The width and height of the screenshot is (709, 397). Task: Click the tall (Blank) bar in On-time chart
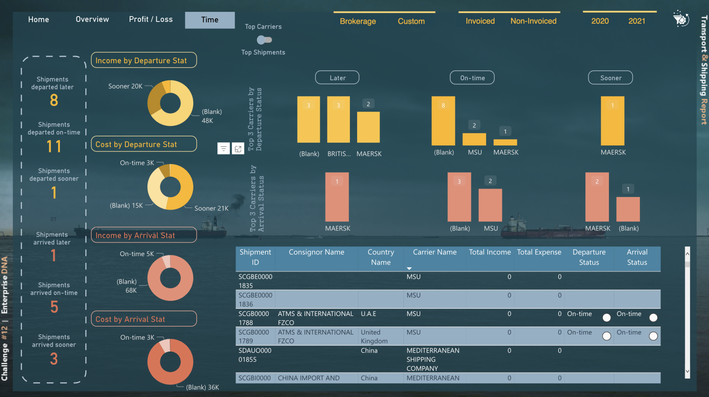[443, 121]
